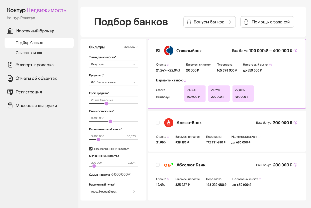This screenshot has width=311, height=208.
Task: Click the Эксперт-проверка document icon
Action: click(10, 65)
